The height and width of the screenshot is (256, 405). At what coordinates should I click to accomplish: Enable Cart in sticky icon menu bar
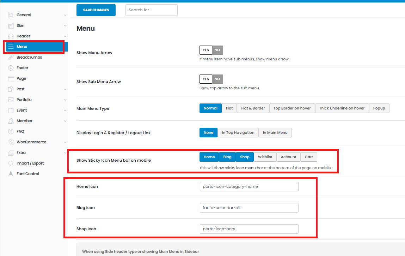click(309, 157)
